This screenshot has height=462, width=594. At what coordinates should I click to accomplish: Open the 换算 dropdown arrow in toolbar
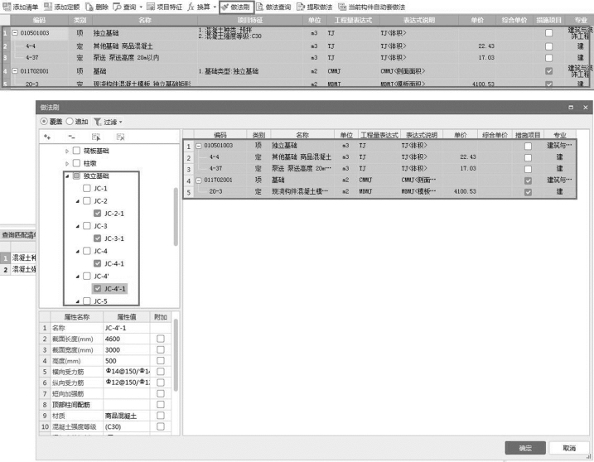[215, 7]
